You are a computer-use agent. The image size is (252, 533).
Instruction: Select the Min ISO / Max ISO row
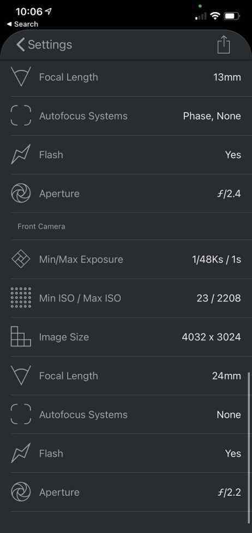point(126,298)
